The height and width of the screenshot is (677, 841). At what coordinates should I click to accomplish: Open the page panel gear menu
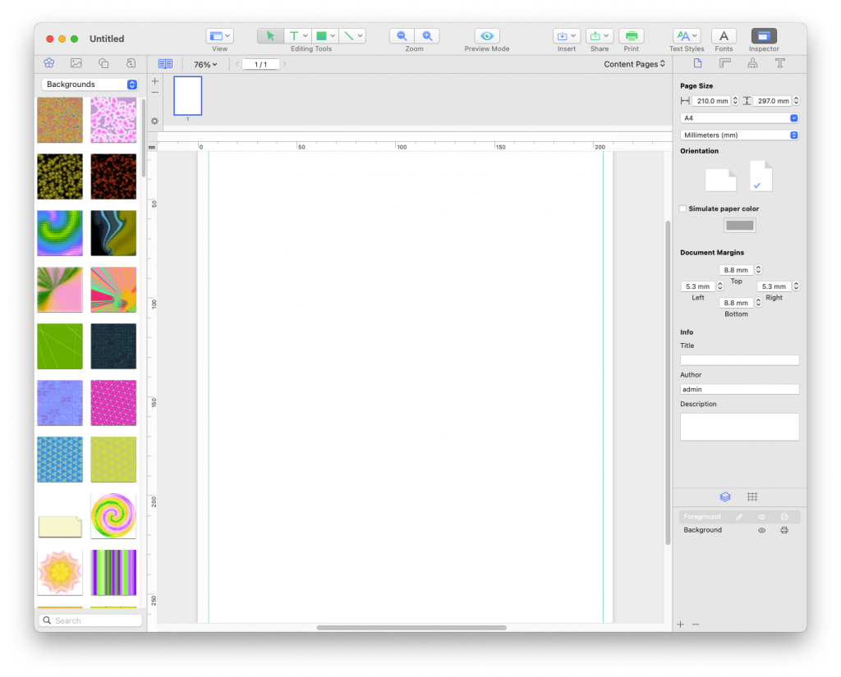point(154,121)
